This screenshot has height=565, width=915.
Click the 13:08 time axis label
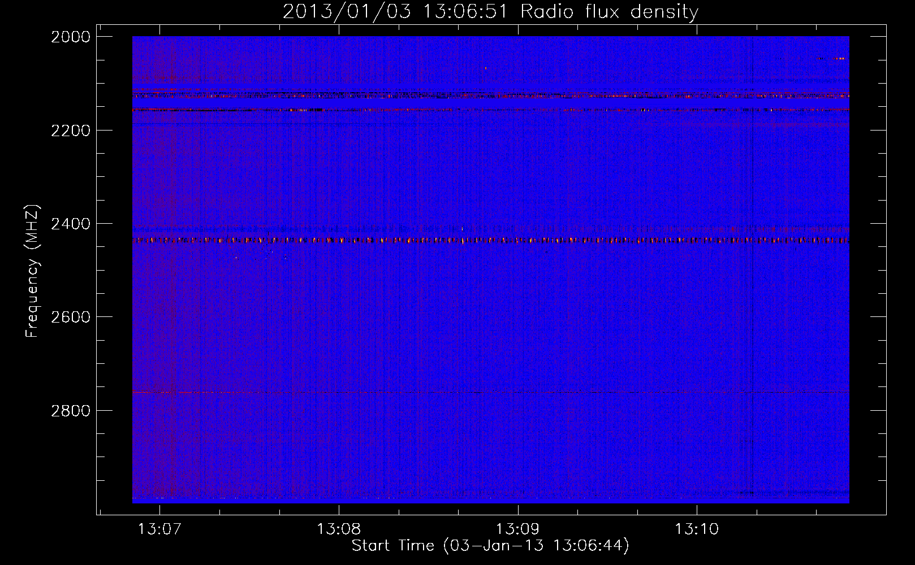(339, 529)
